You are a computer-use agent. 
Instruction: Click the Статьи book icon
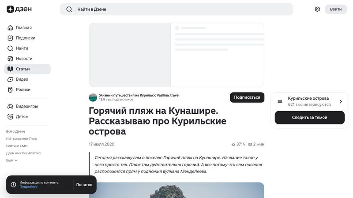click(10, 69)
